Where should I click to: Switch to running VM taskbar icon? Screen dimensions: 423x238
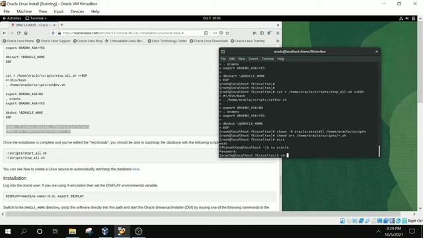[122, 231]
